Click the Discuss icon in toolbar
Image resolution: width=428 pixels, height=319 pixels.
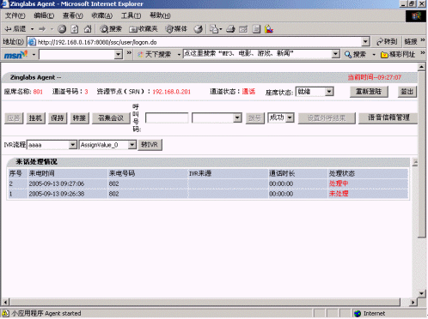(x=256, y=29)
